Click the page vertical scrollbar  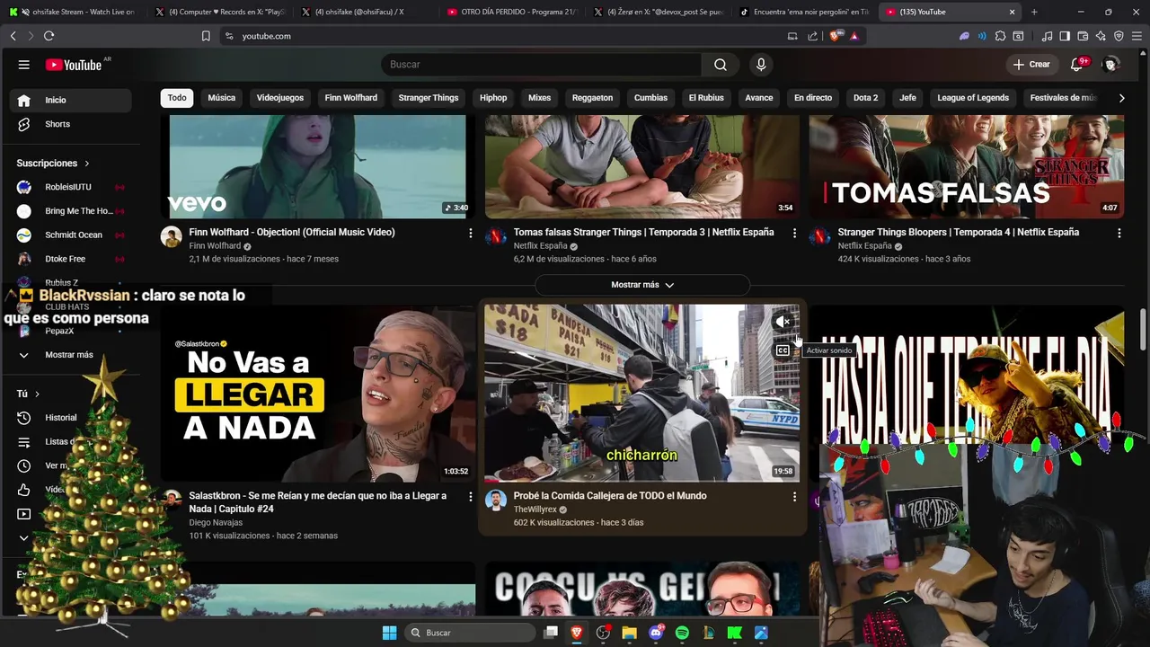click(x=1144, y=328)
